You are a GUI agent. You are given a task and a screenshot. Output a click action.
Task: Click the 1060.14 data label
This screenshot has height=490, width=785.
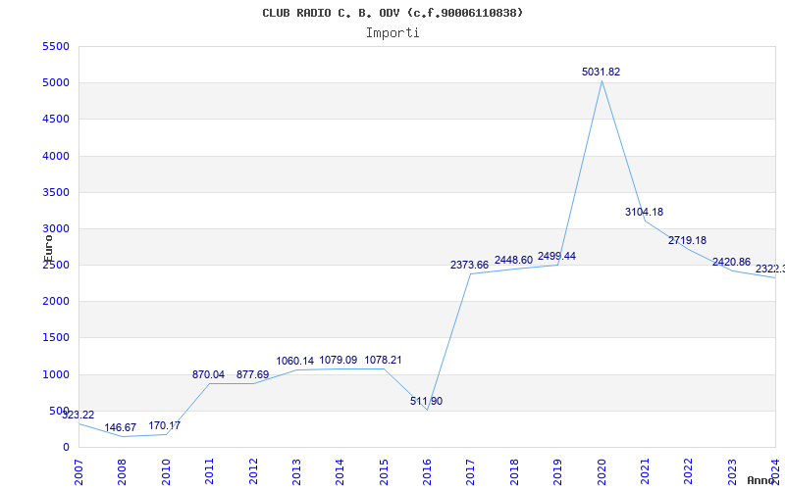coord(295,361)
